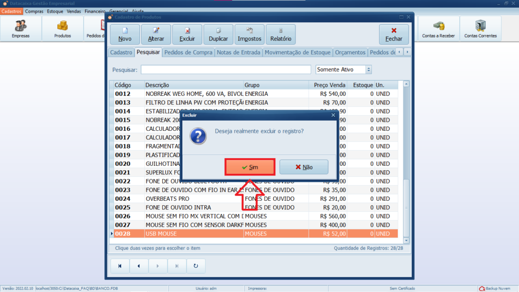
Task: Open Contas a Receber icon
Action: point(438,29)
